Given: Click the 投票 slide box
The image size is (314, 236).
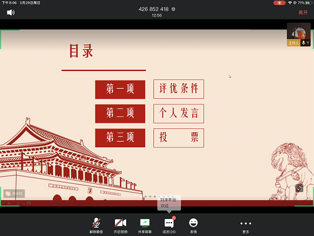Looking at the screenshot, I should [178, 138].
